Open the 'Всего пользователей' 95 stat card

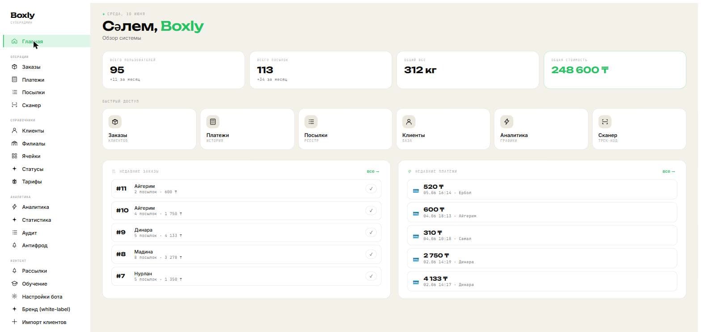pos(173,70)
